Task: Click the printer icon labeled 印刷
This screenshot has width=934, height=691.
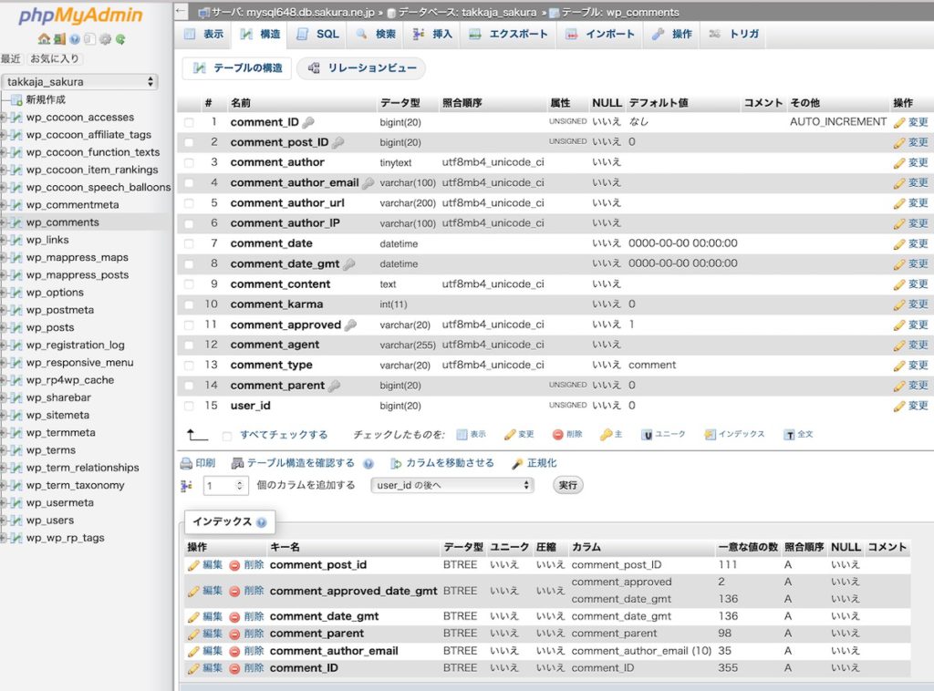Action: point(187,463)
